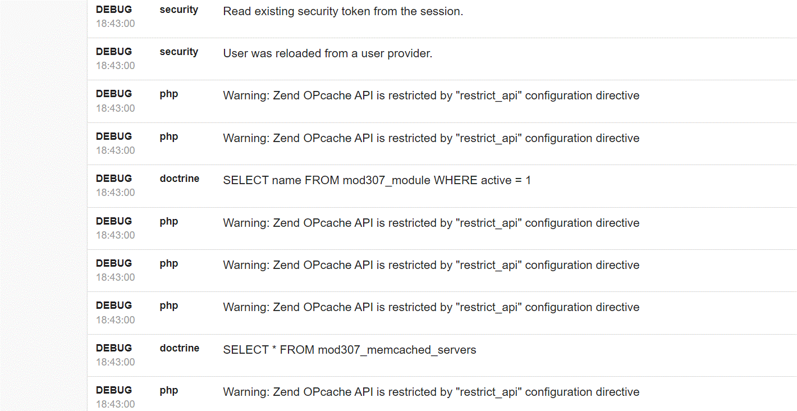Select the mod307_module SELECT query text
Viewport: 797px width, 411px height.
[377, 180]
